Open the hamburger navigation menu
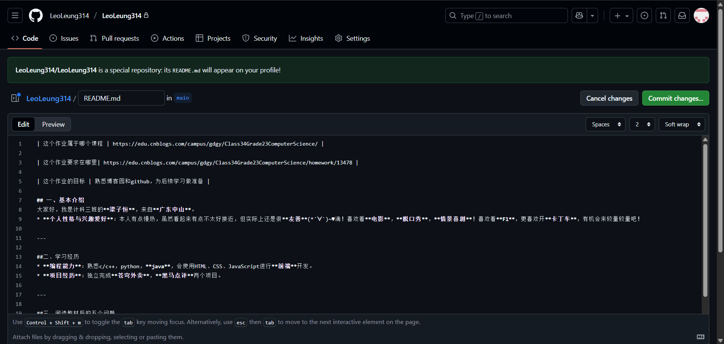Viewport: 724px width, 344px height. point(15,15)
